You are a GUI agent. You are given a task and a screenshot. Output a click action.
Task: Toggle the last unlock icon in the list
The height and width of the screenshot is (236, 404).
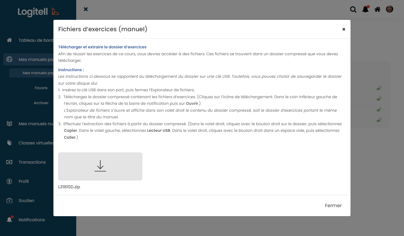coord(379,120)
